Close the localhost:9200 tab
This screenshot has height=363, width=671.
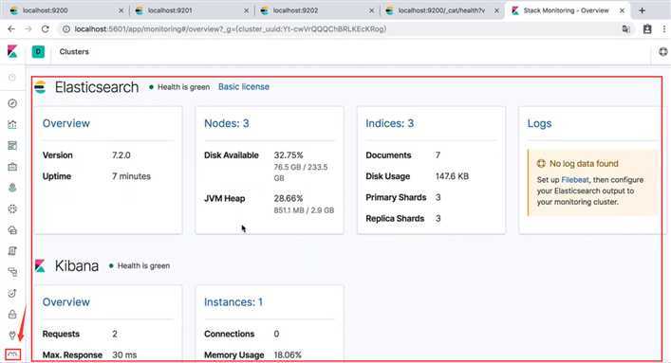(121, 10)
